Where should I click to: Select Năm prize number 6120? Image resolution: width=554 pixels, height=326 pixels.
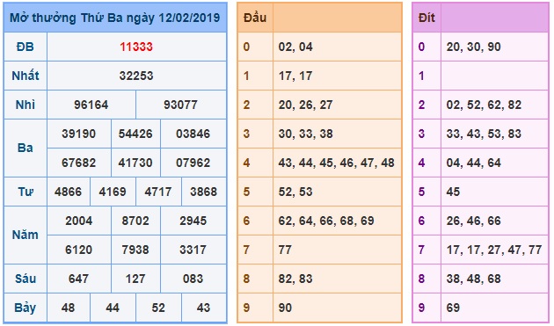click(x=79, y=250)
